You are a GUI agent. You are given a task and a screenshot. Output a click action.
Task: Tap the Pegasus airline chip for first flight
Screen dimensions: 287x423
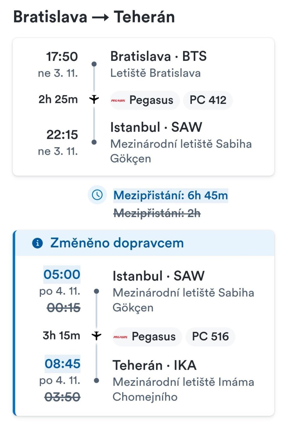(145, 100)
